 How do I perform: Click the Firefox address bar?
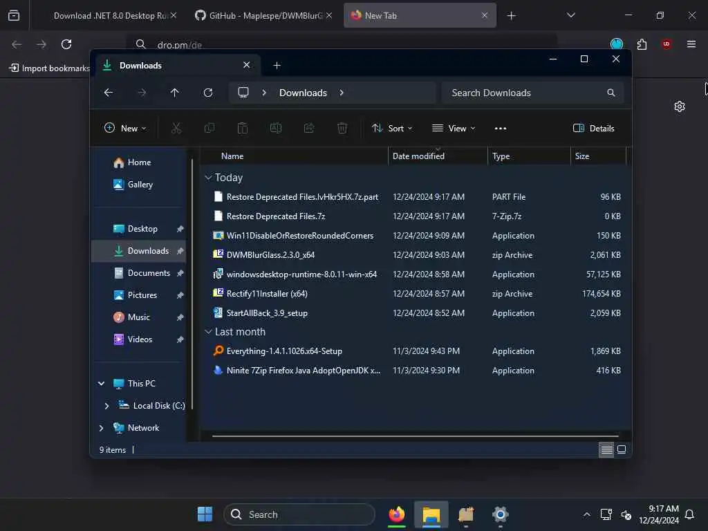[341, 45]
